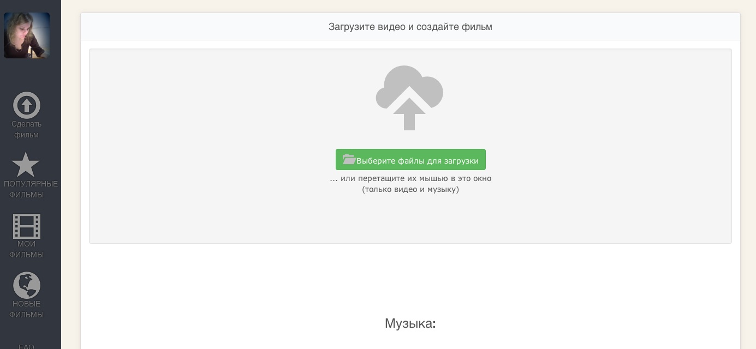Click the large cloud upload icon
Viewport: 756px width, 349px height.
(409, 98)
